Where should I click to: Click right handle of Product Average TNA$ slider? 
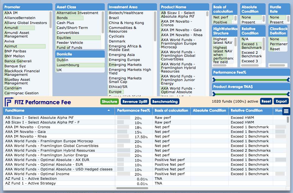(288, 94)
